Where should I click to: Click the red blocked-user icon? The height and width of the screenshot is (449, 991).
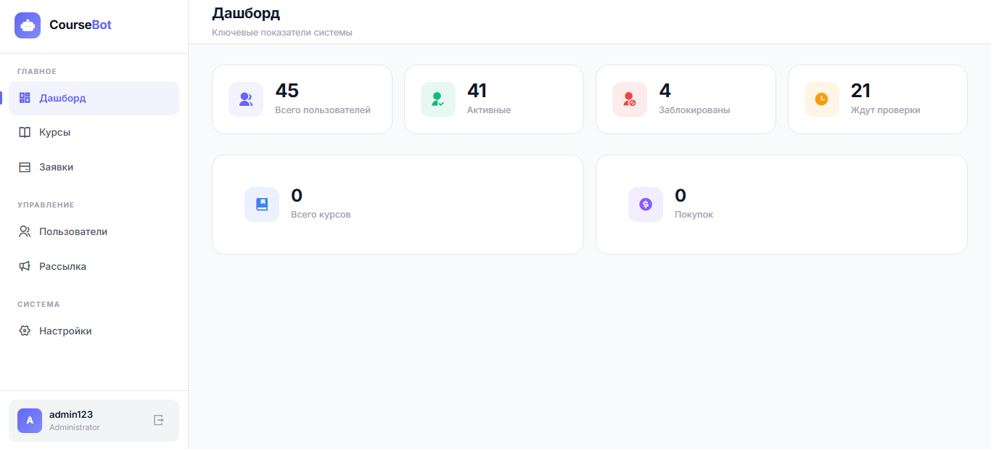coord(629,99)
